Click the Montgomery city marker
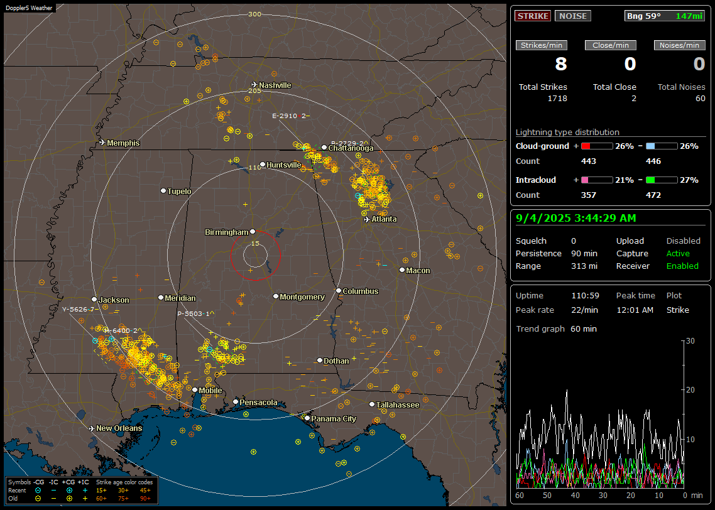The width and height of the screenshot is (715, 510). (x=276, y=296)
